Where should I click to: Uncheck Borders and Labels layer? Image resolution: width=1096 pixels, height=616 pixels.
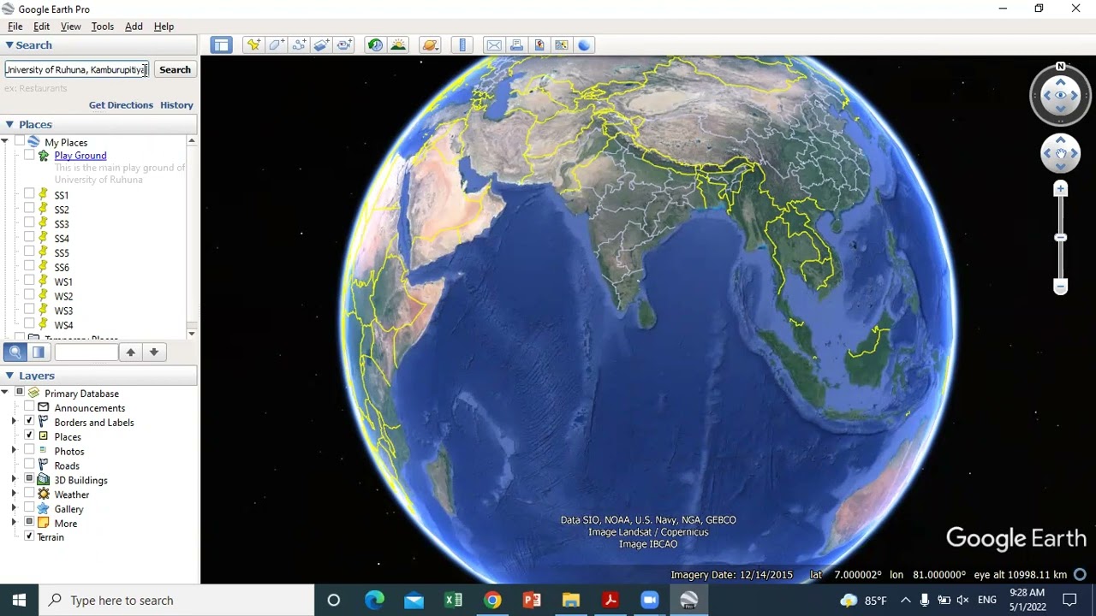point(29,422)
